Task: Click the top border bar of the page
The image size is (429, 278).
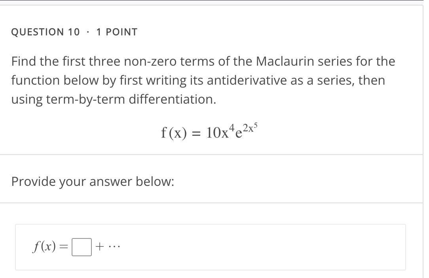Action: (x=214, y=2)
